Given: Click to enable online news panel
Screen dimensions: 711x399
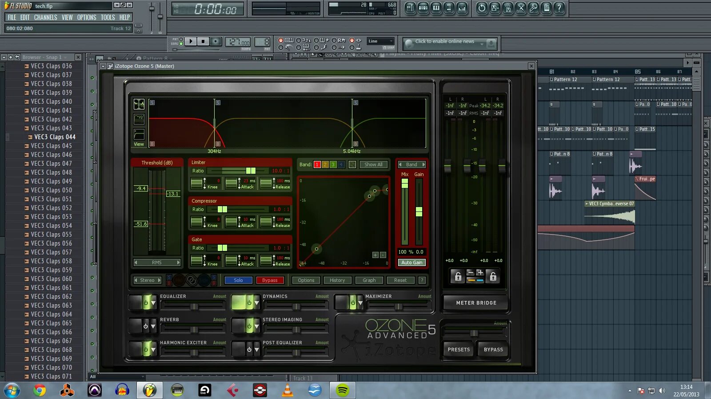Looking at the screenshot, I should pos(450,43).
